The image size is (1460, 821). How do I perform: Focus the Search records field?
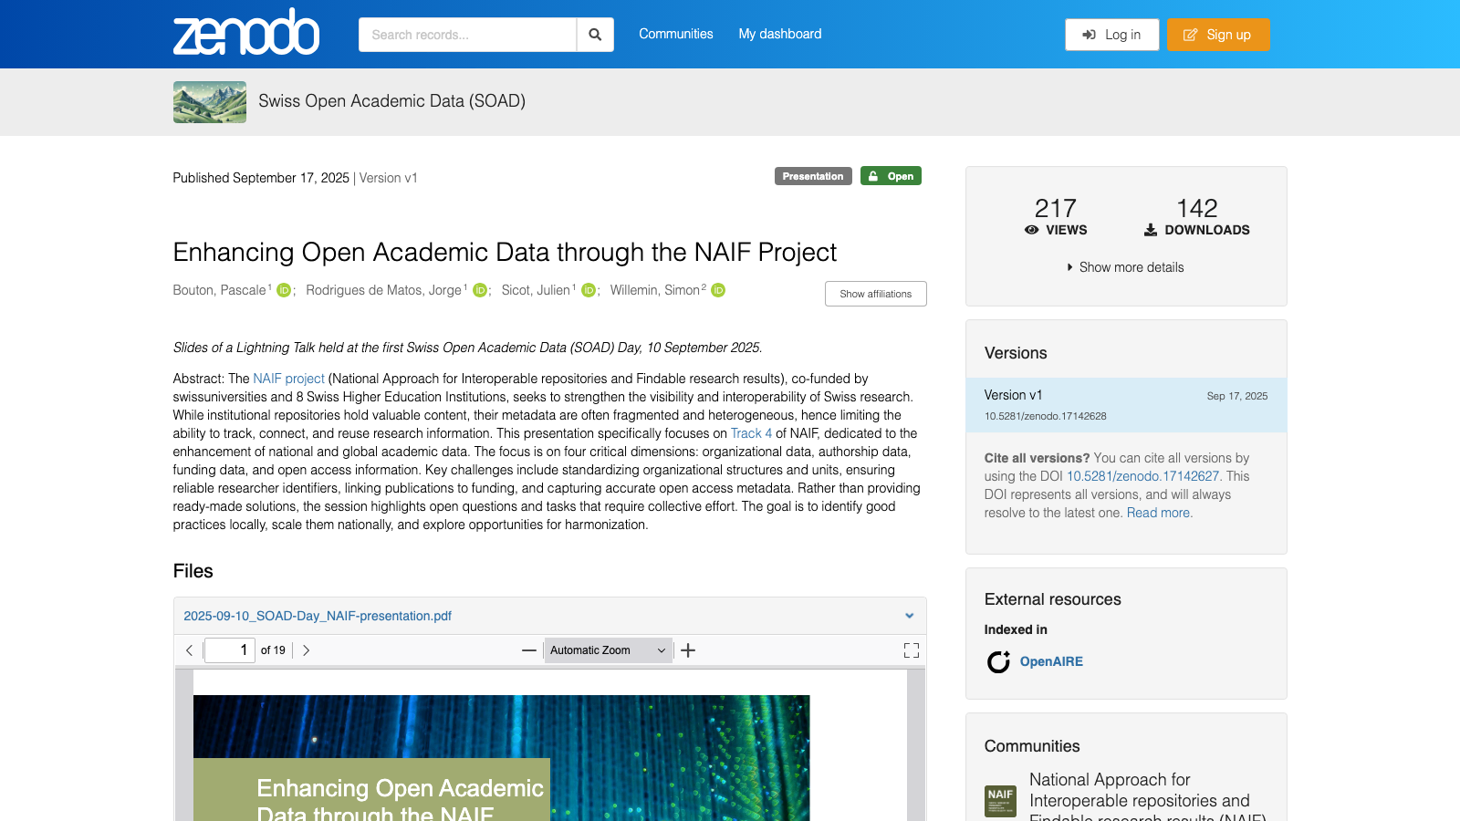click(x=467, y=35)
